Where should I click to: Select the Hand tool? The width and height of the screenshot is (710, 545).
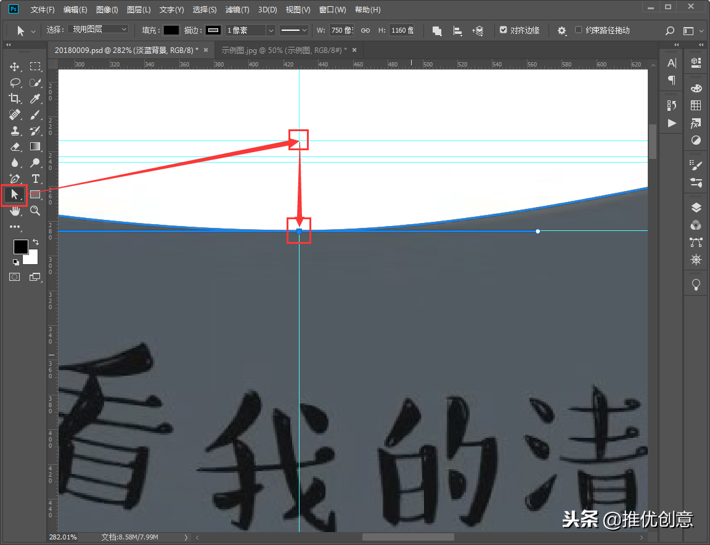click(15, 211)
